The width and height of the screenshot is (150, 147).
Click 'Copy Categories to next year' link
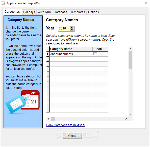(x=66, y=125)
